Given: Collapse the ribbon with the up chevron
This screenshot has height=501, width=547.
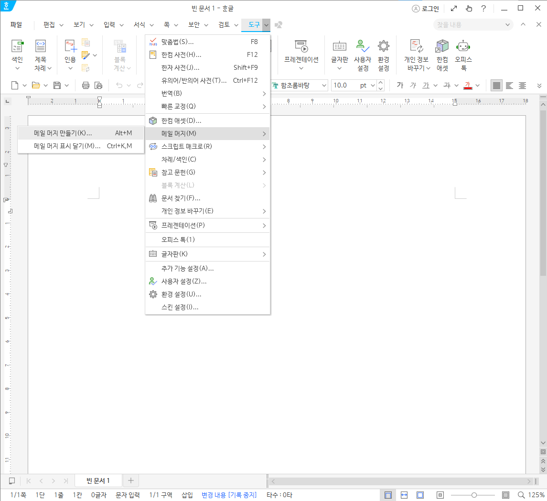Looking at the screenshot, I should [x=523, y=24].
